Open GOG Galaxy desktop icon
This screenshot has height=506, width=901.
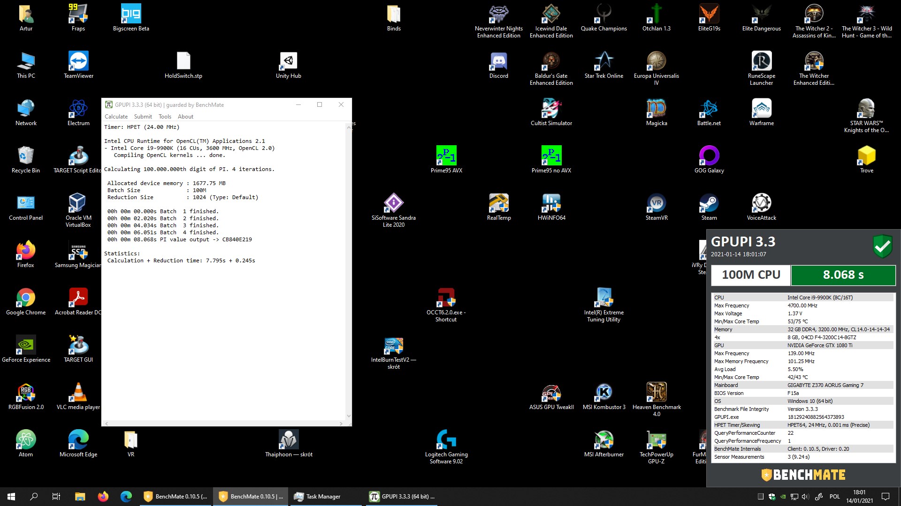click(709, 160)
